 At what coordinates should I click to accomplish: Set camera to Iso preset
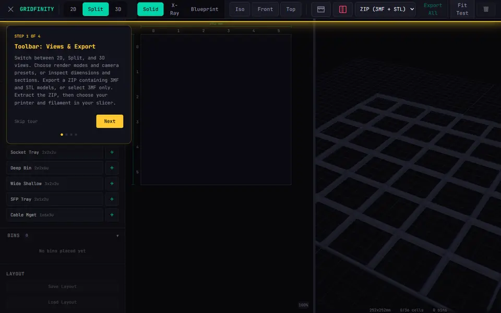[x=240, y=9]
